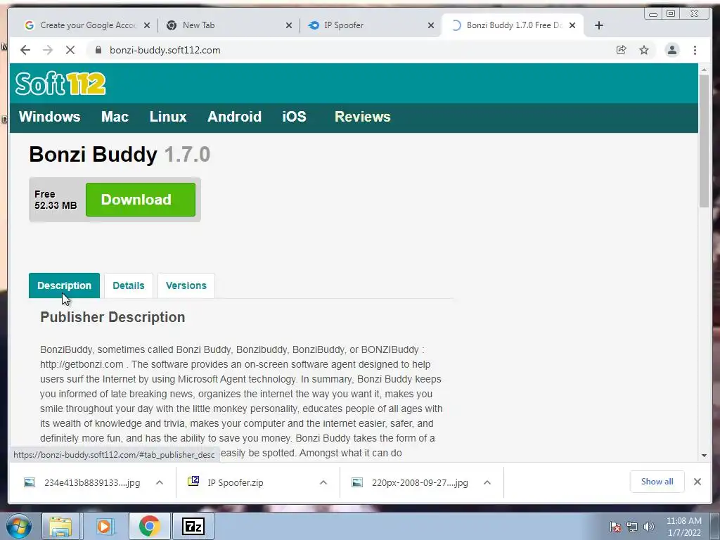Open the iOS category
This screenshot has width=720, height=540.
(x=295, y=117)
